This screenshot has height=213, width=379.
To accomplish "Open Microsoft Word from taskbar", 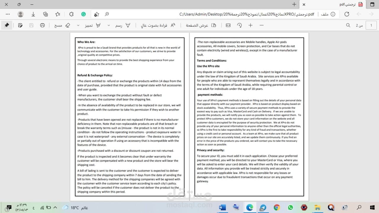I will pyautogui.click(x=222, y=207).
